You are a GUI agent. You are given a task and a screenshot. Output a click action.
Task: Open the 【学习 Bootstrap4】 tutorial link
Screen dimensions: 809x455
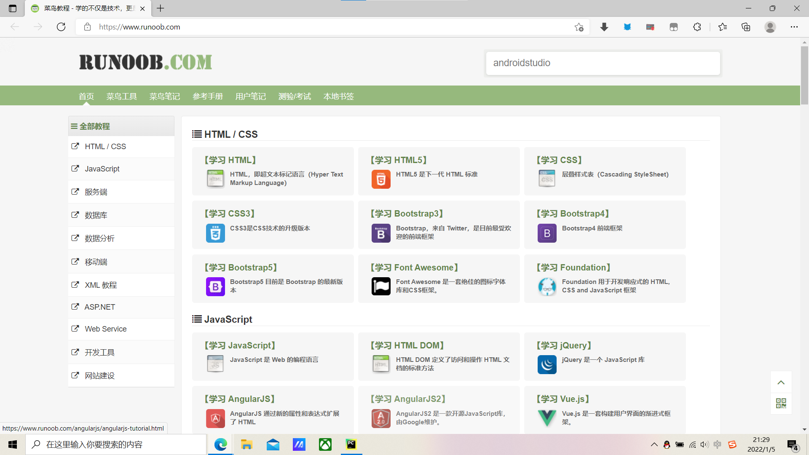pos(573,214)
